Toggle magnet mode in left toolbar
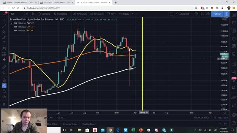Viewport: 237px width, 133px height. (x=4, y=80)
